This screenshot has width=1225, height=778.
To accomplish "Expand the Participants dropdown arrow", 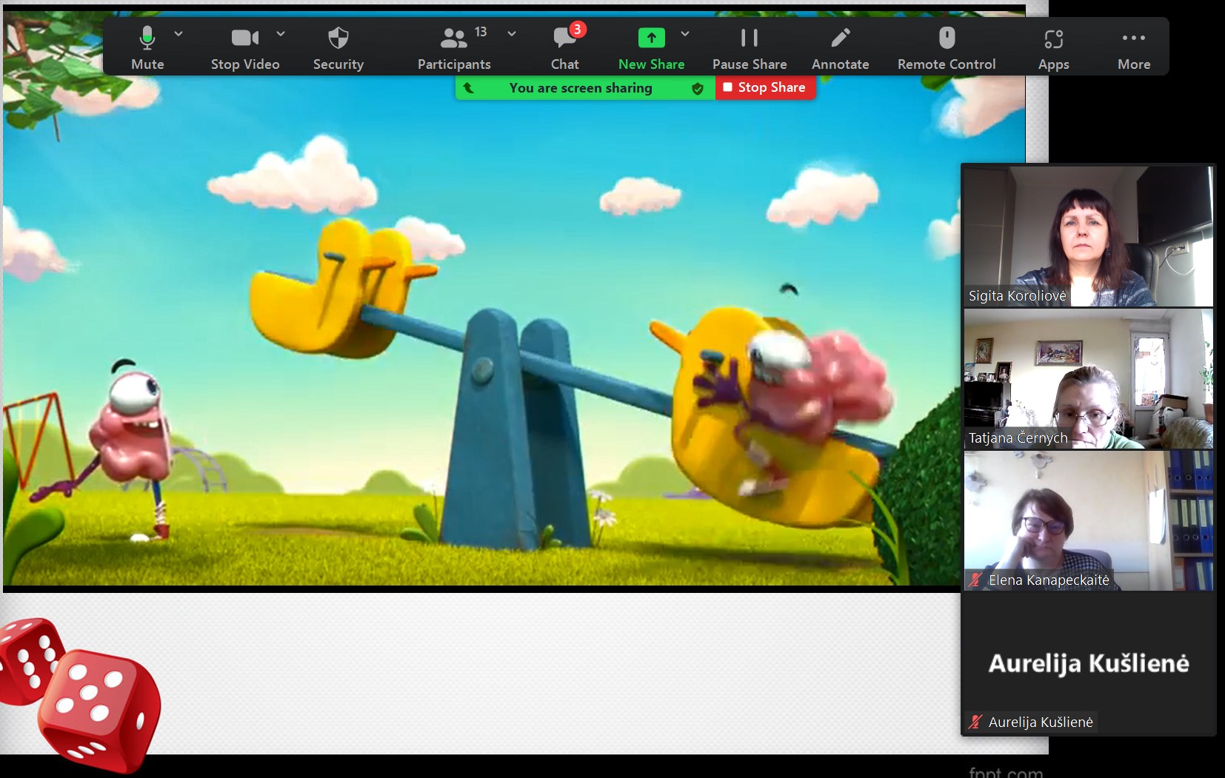I will point(512,34).
